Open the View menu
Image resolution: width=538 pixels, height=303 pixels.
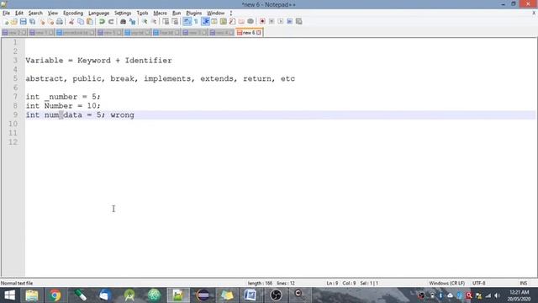[52, 13]
